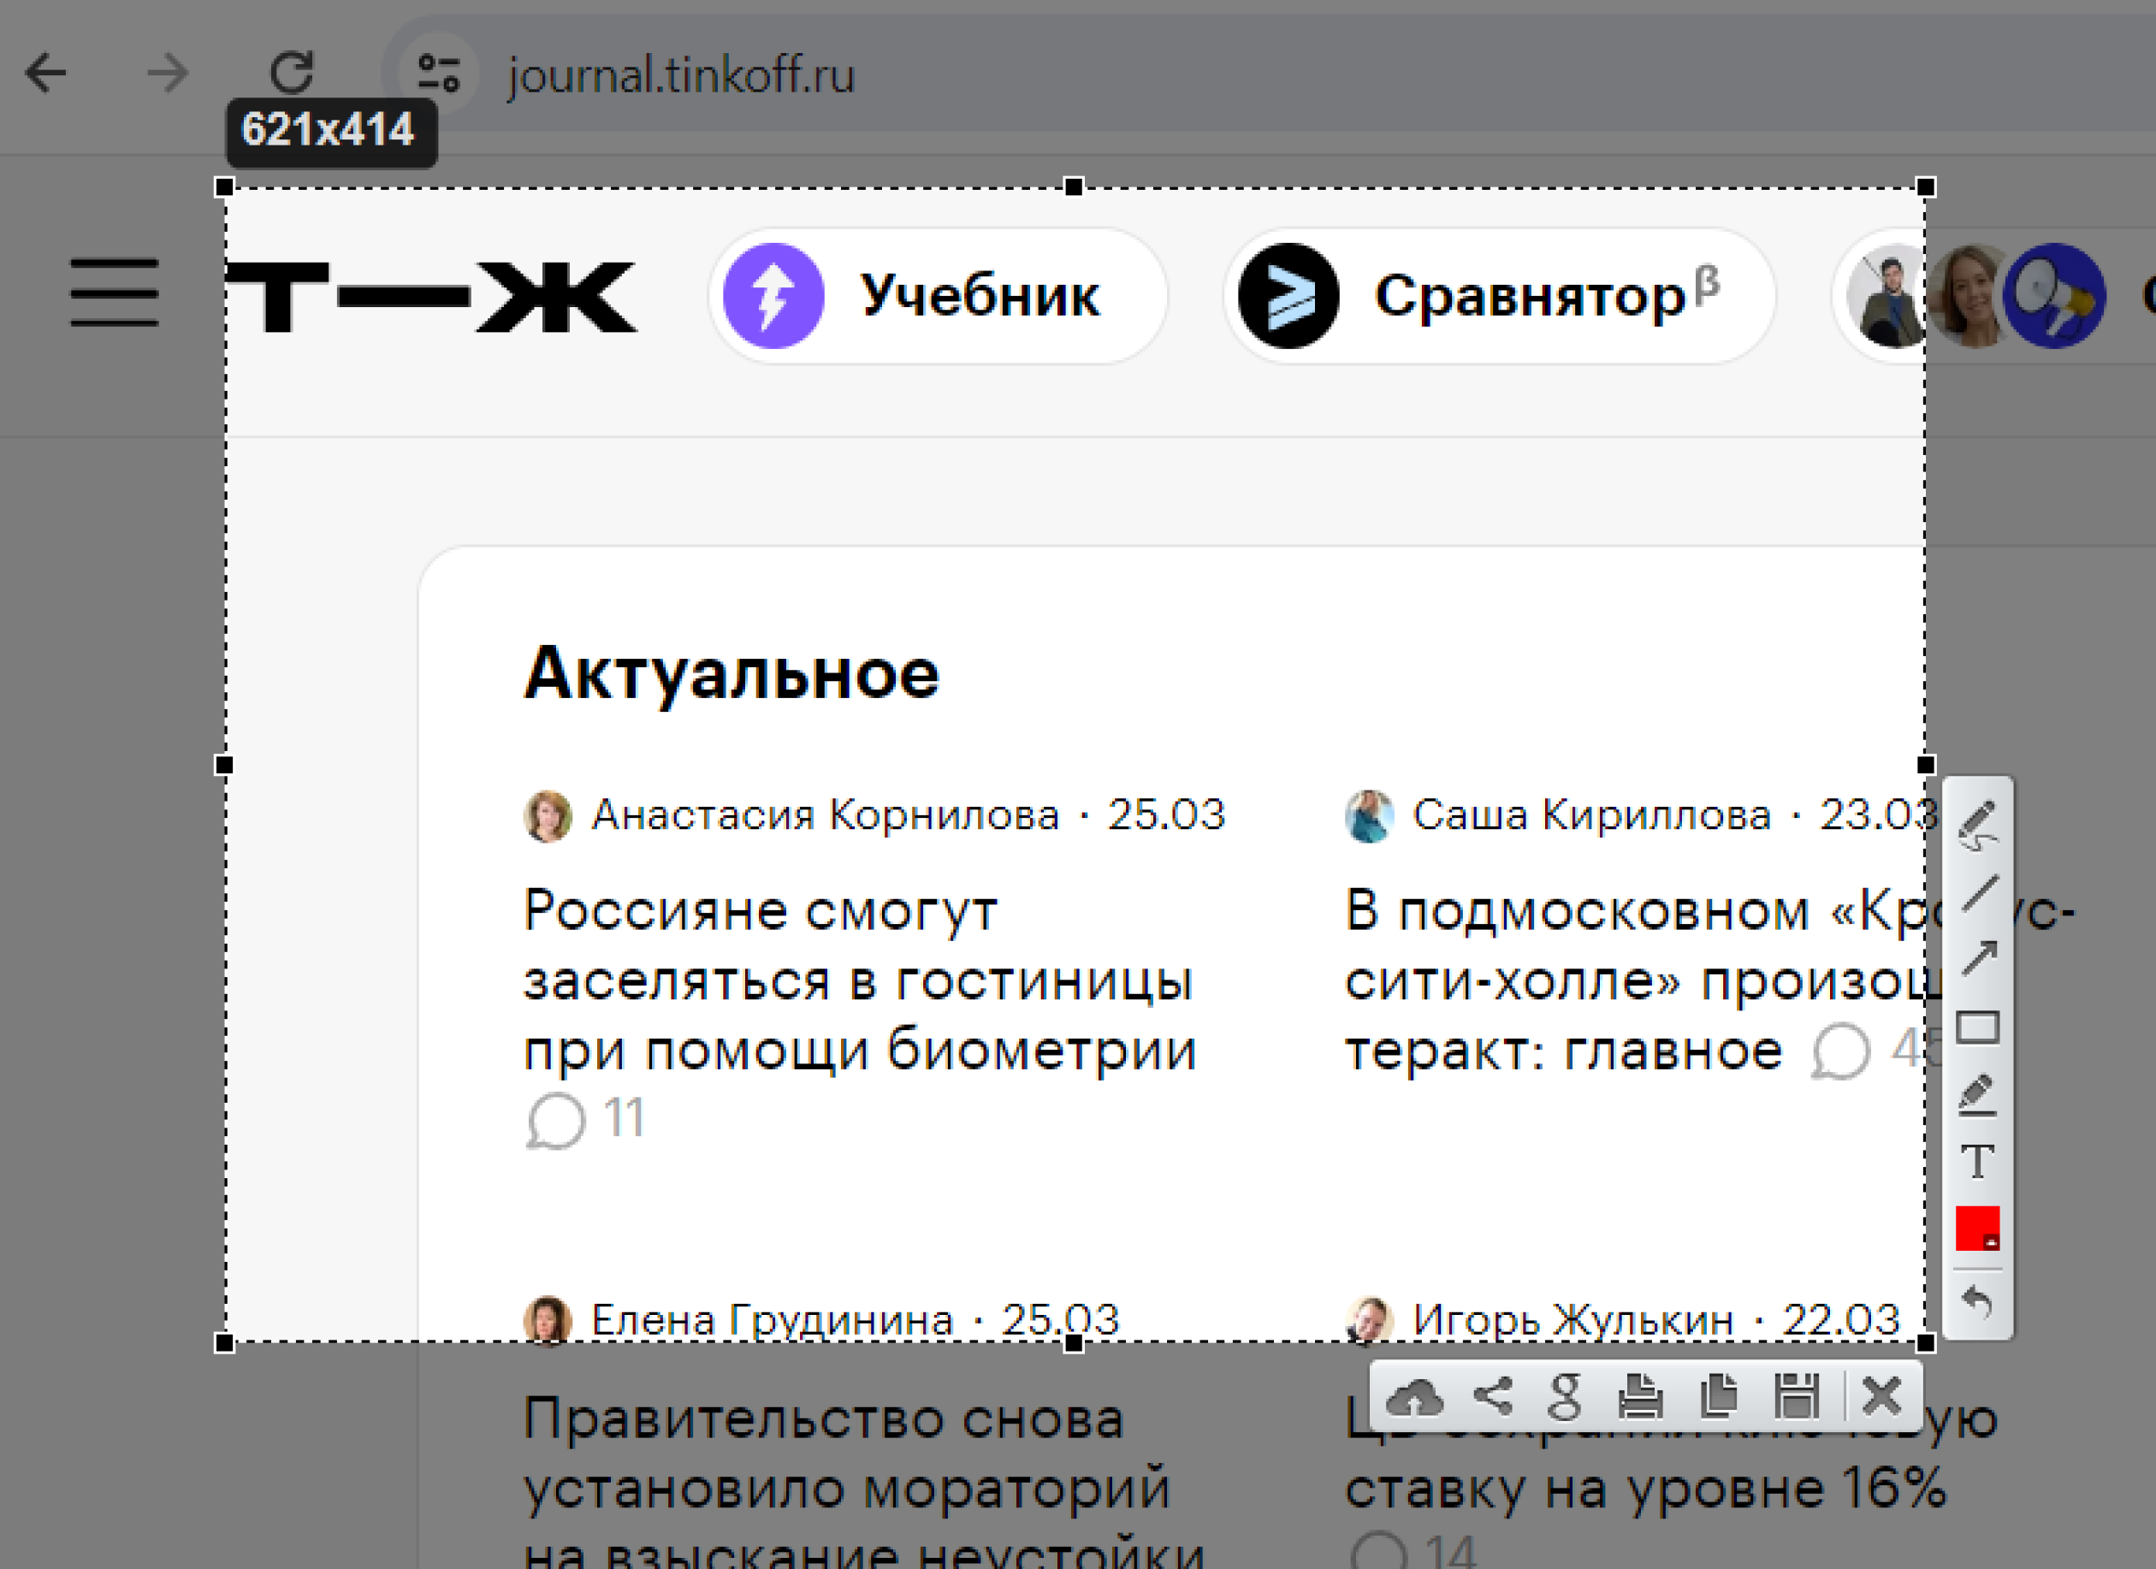Click the Актуальное heading
2156x1569 pixels.
732,676
